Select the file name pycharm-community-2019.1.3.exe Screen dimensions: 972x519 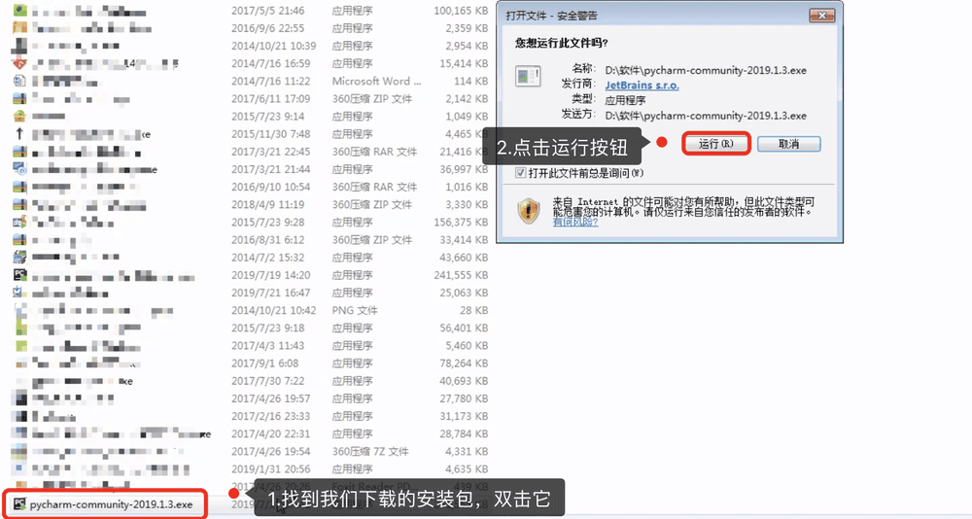click(111, 504)
